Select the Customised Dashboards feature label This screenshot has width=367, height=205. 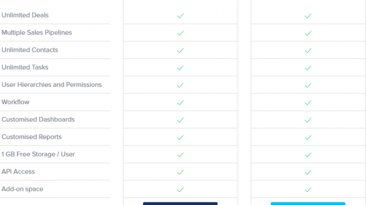coord(38,119)
